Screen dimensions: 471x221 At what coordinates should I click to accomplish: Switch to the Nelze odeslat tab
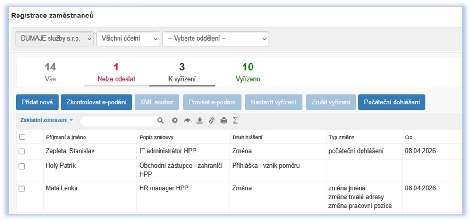click(x=116, y=73)
